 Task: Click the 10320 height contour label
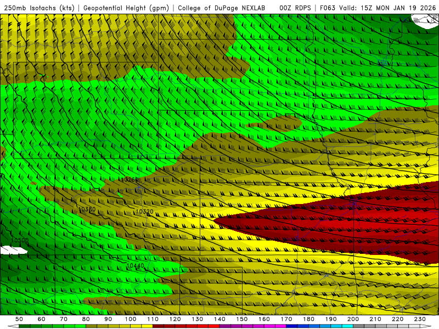click(144, 212)
